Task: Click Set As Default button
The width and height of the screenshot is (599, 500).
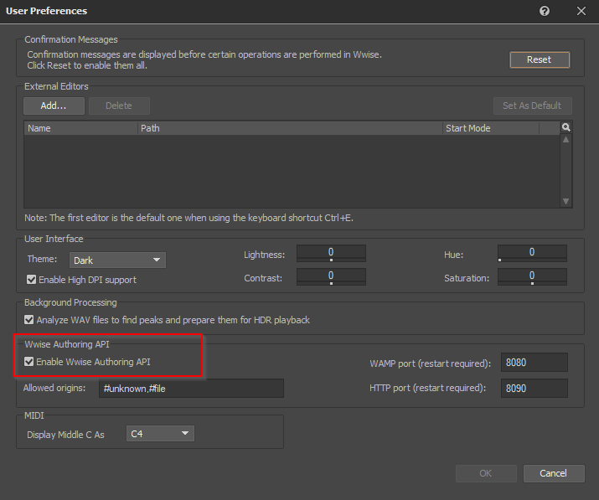Action: 532,106
